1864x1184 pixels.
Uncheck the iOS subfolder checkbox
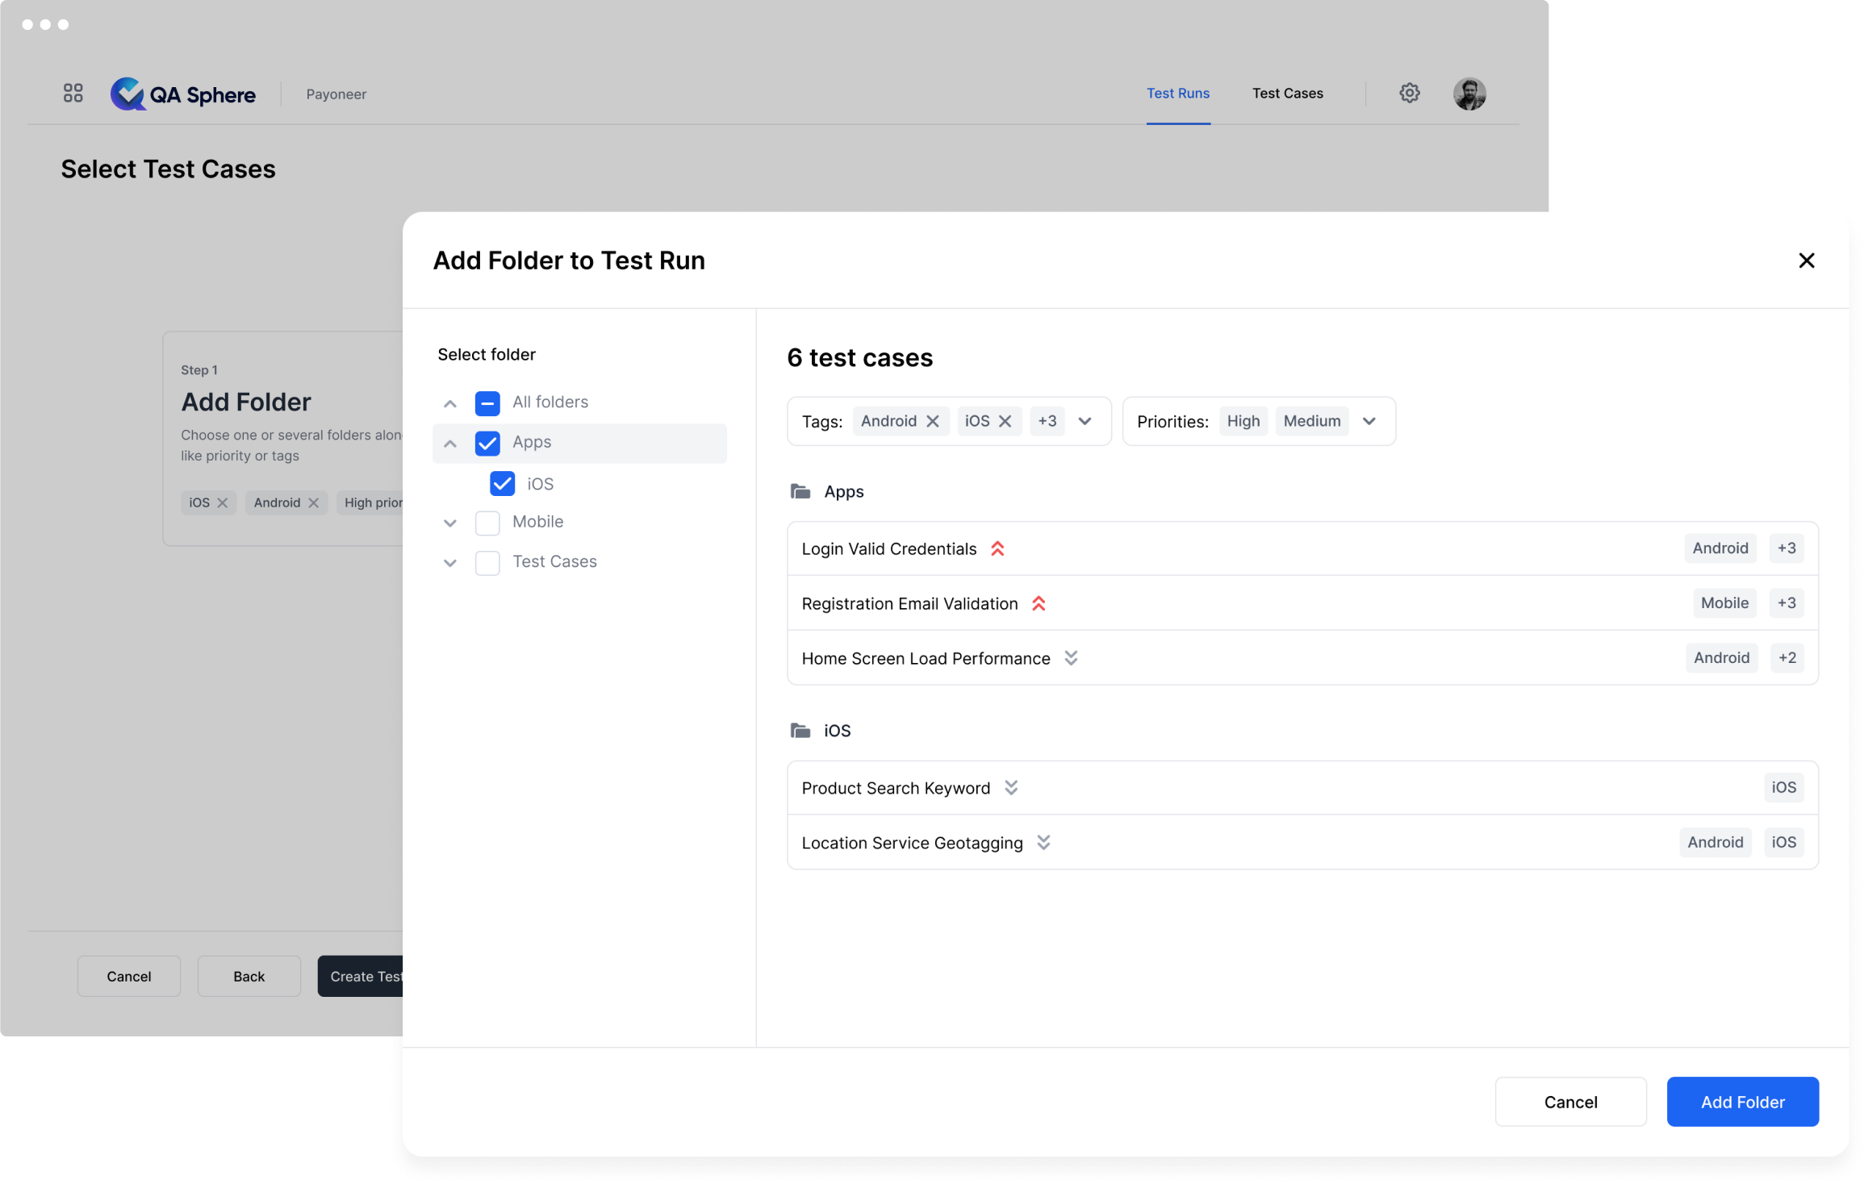(502, 484)
